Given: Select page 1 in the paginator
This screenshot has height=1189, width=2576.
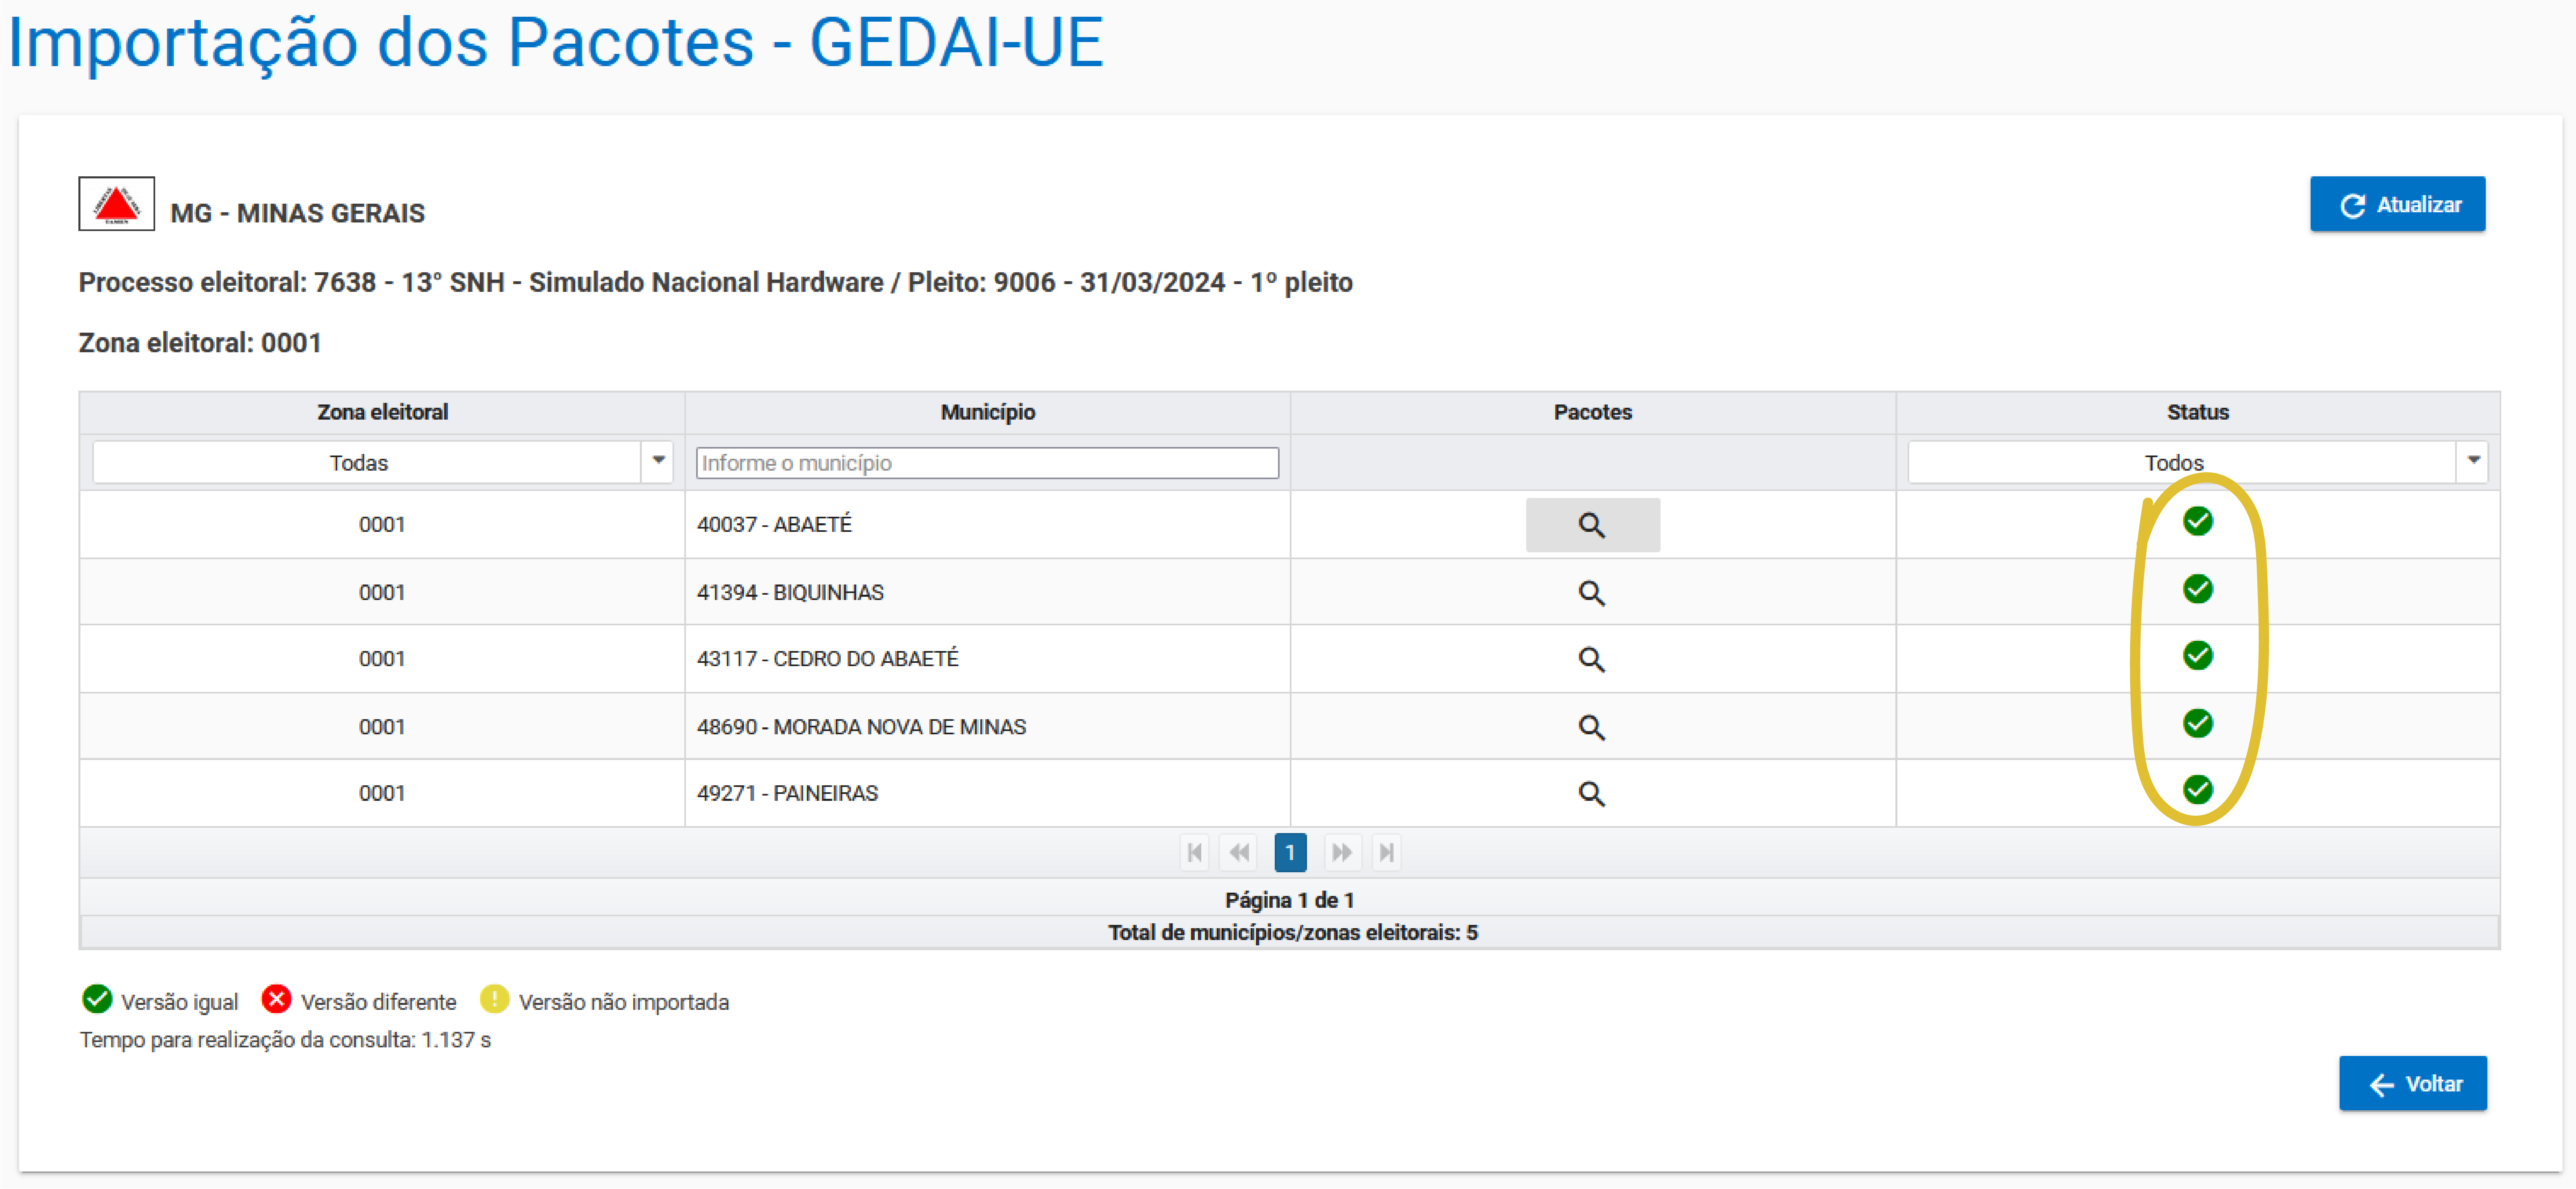Looking at the screenshot, I should (x=1290, y=853).
